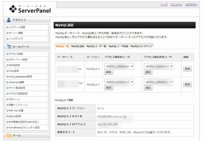
Task: Open .htaccess編集 menu item
Action: pyautogui.click(x=27, y=82)
